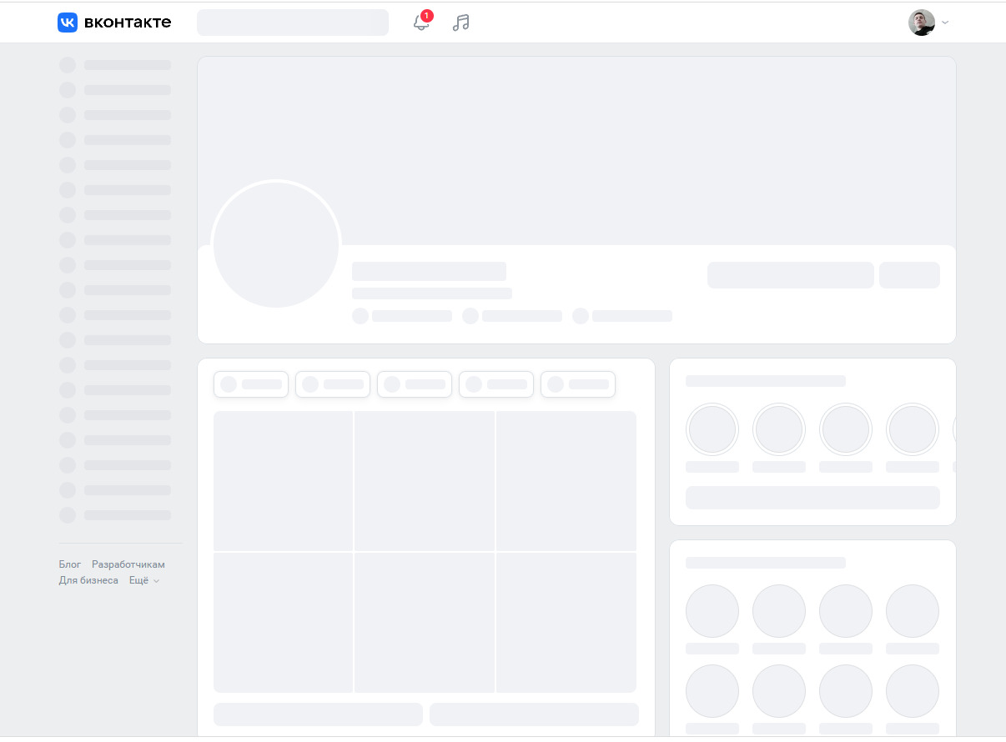Open the music player icon
Image resolution: width=1006 pixels, height=742 pixels.
pos(460,23)
